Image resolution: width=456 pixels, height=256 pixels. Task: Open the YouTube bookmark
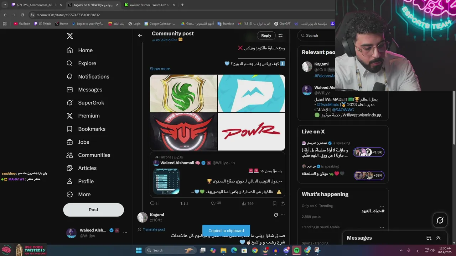pos(22,24)
